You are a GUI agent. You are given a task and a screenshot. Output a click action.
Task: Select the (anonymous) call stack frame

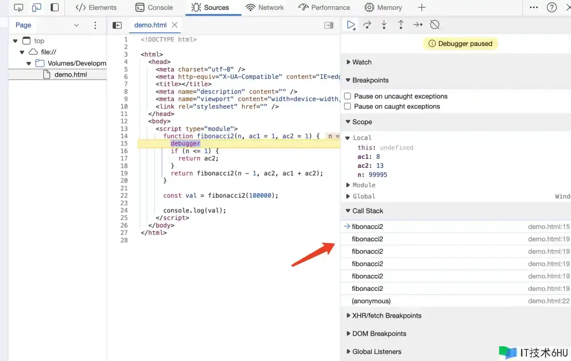455,301
